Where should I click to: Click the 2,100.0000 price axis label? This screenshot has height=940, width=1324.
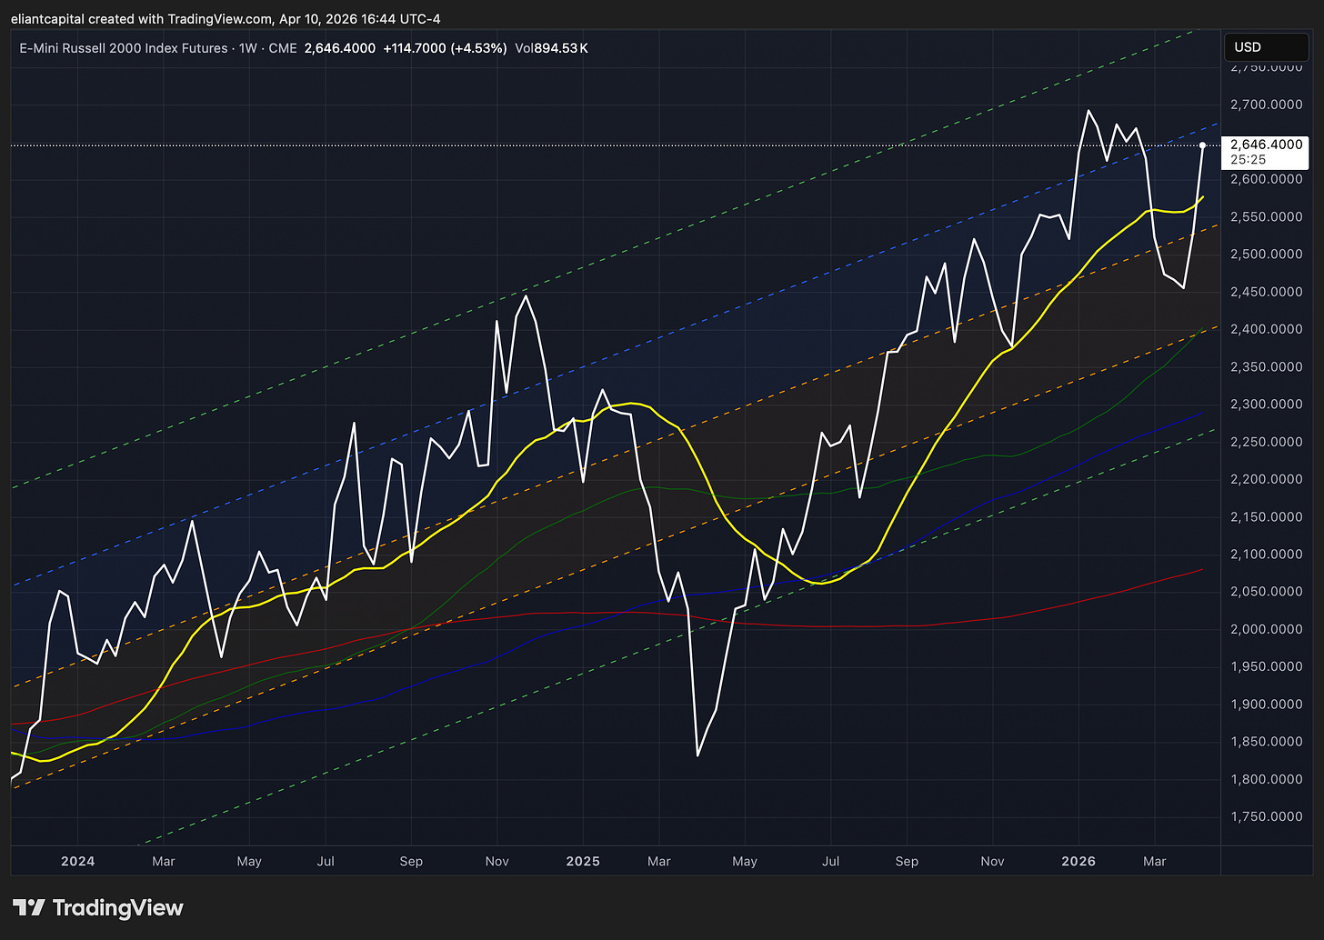click(x=1265, y=555)
